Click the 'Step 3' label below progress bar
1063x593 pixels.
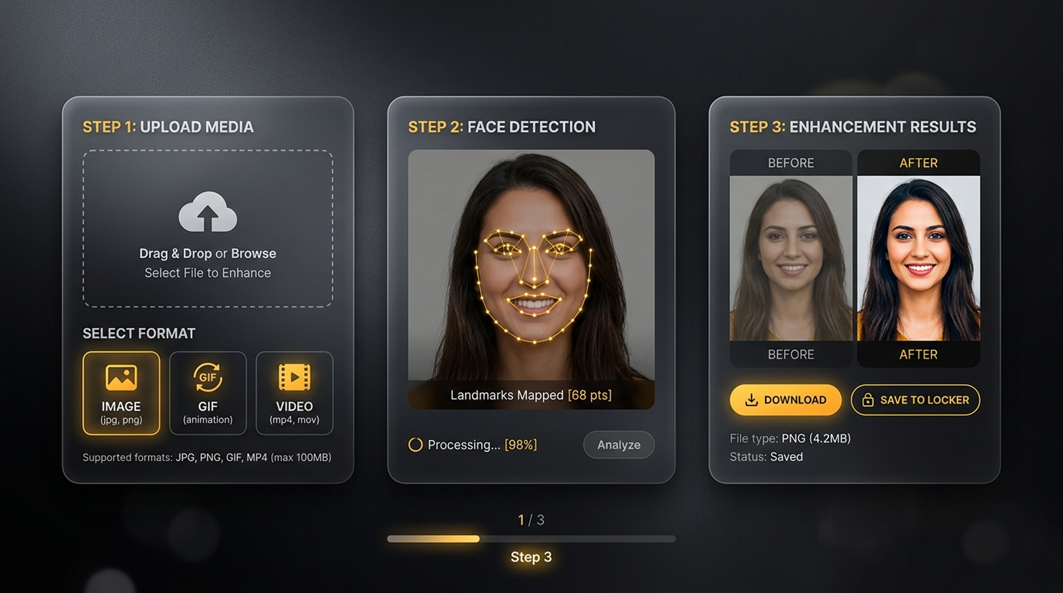point(531,557)
